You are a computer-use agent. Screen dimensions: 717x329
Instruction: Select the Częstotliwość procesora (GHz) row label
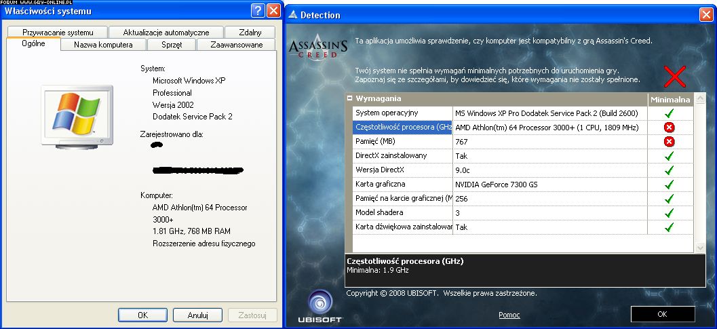pos(402,128)
